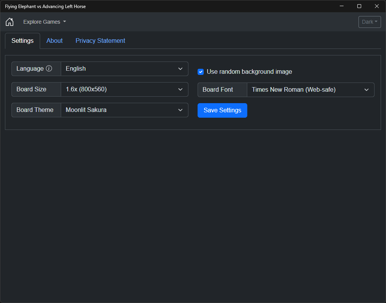
Task: Click the window title text
Action: tap(45, 6)
